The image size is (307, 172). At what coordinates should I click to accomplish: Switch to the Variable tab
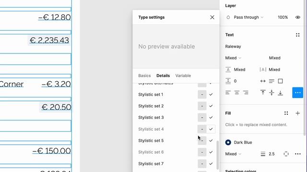(x=183, y=75)
